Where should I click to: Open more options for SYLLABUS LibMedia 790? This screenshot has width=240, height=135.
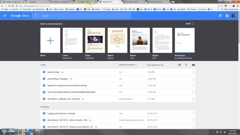pos(193,99)
